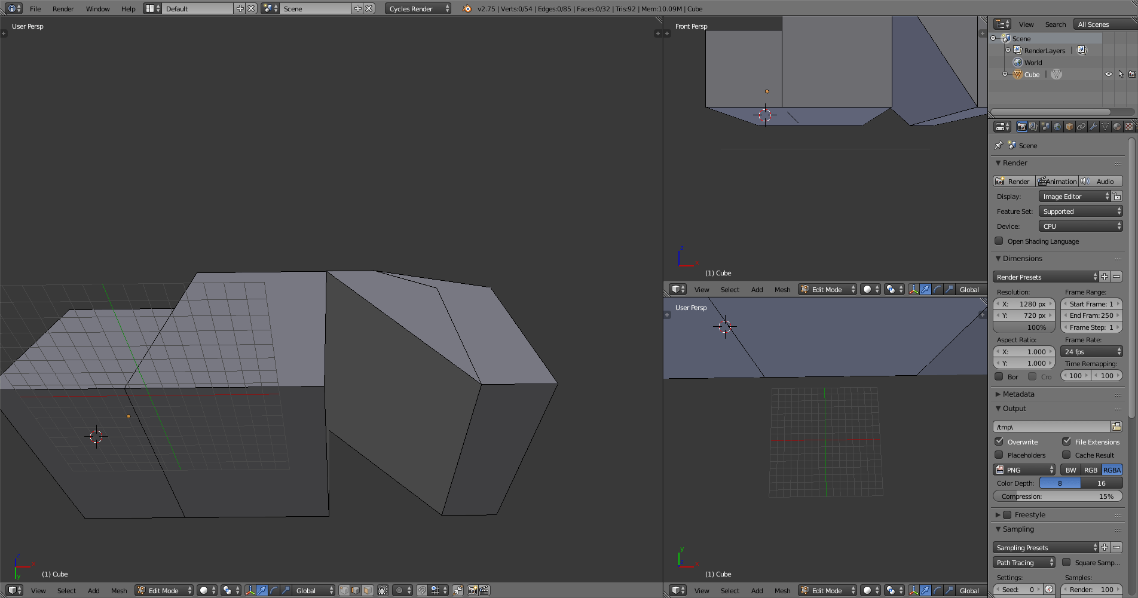Viewport: 1138px width, 598px height.
Task: Toggle Cube visibility eye in outliner
Action: [1109, 74]
